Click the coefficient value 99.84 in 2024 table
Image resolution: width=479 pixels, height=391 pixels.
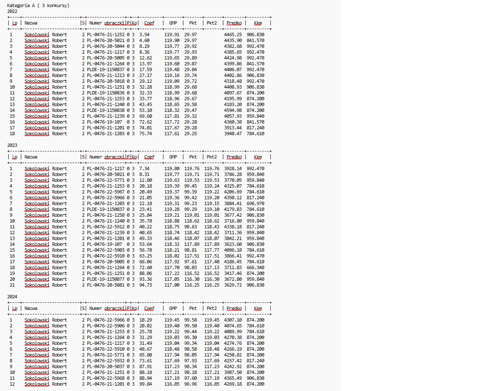[146, 384]
